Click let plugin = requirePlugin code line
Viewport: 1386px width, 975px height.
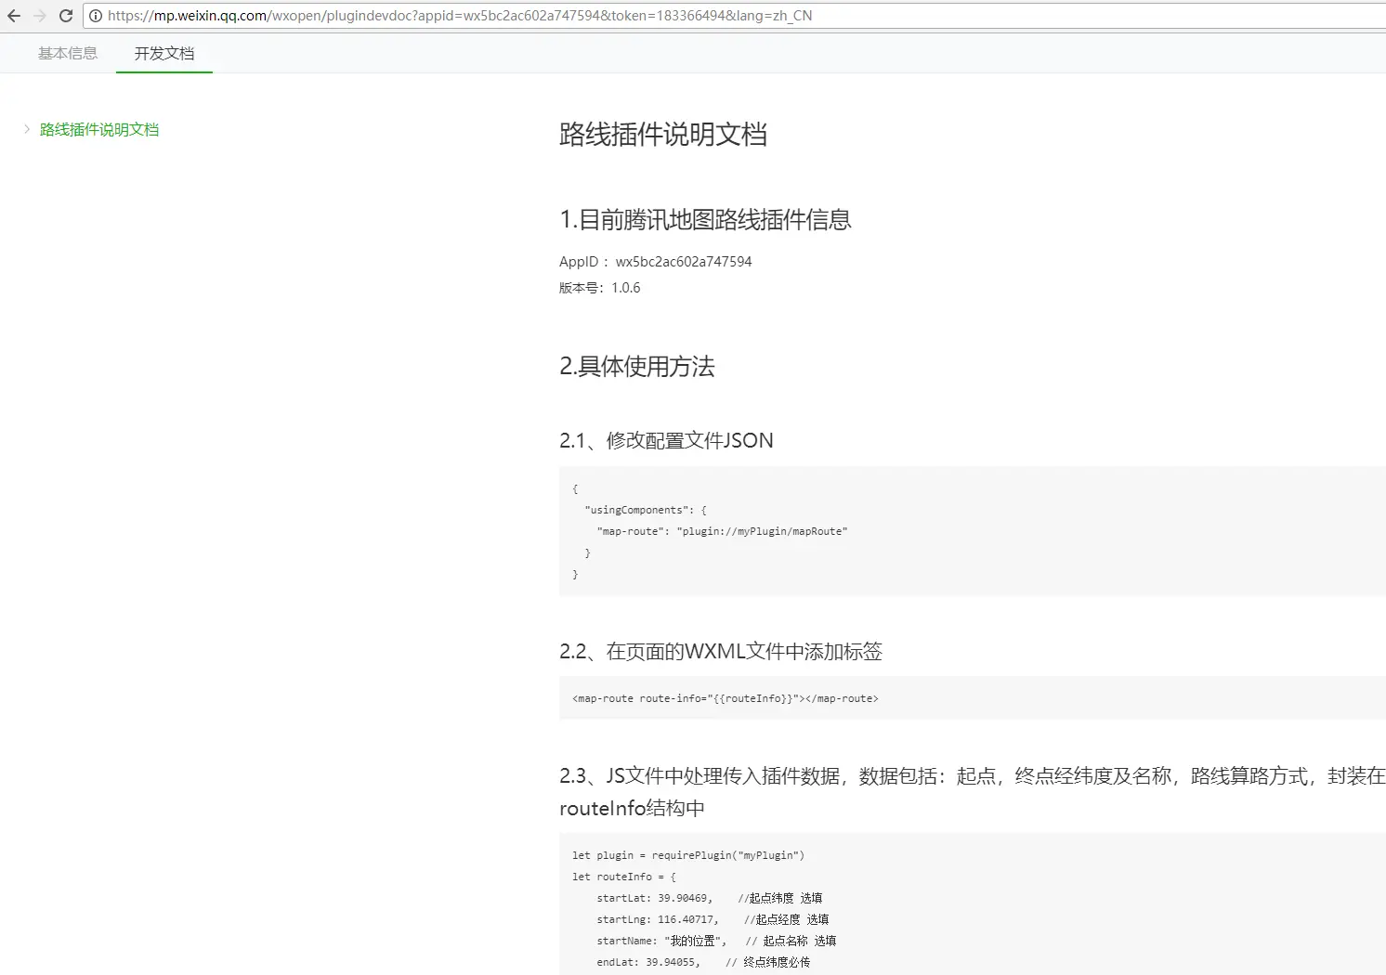click(688, 855)
